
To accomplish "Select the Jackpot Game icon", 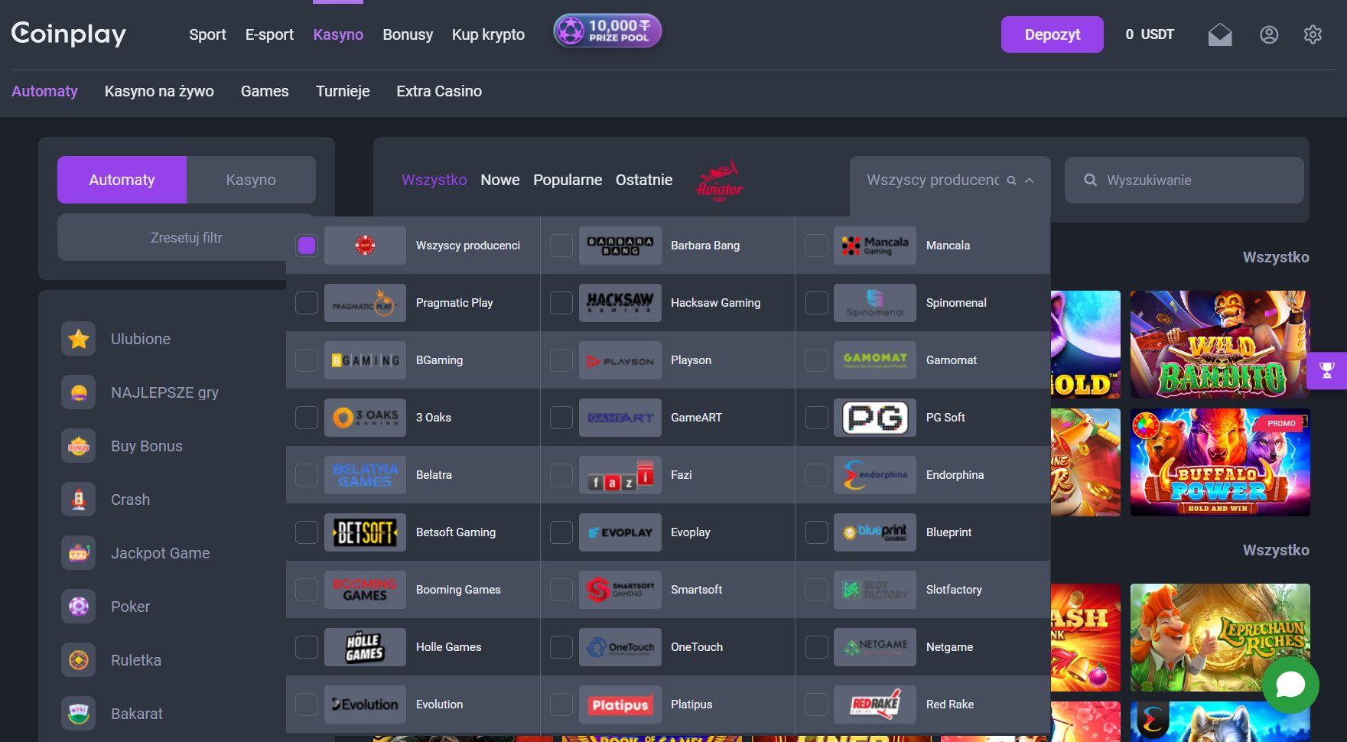I will pos(79,553).
